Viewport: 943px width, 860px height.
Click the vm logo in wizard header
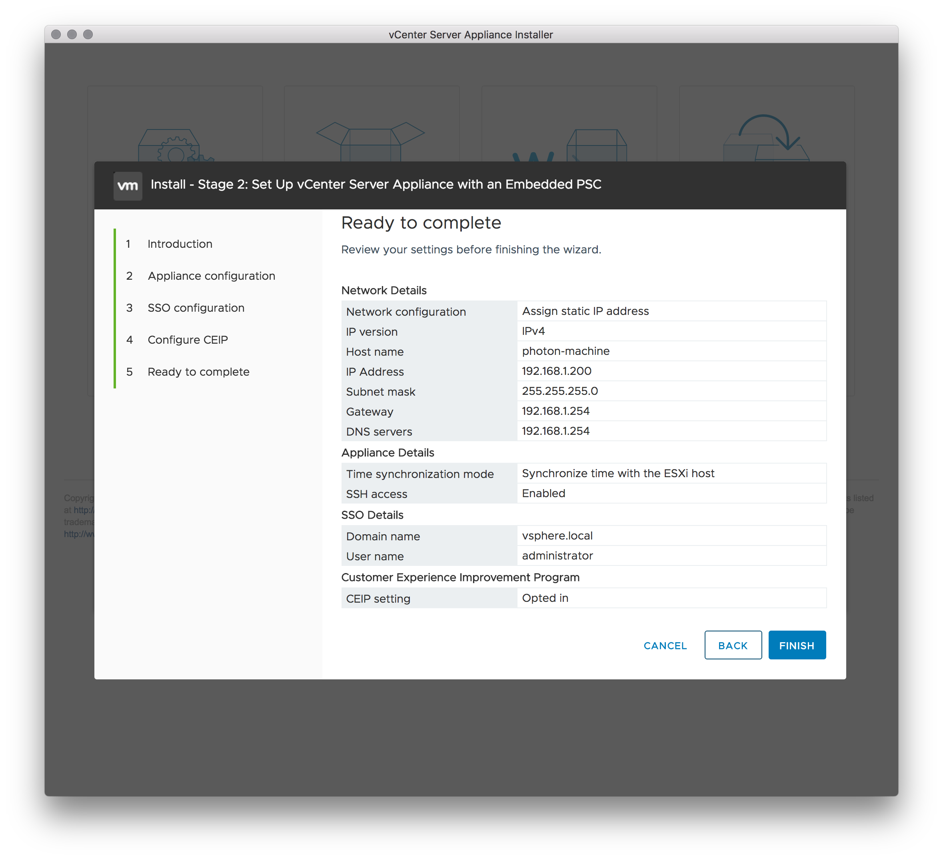point(128,185)
